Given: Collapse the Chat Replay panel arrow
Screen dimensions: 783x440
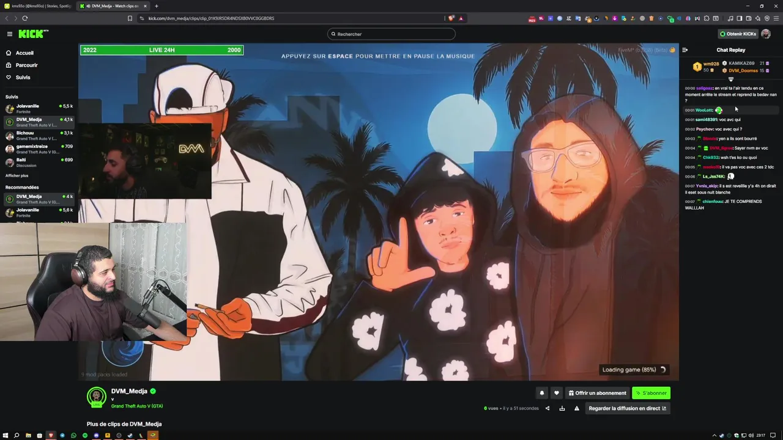Looking at the screenshot, I should [685, 50].
